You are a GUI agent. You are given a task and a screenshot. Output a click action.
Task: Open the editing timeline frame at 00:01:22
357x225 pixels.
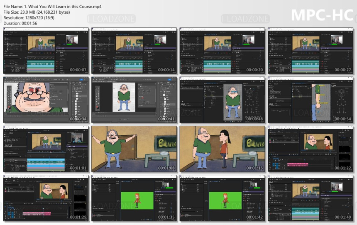(311, 149)
